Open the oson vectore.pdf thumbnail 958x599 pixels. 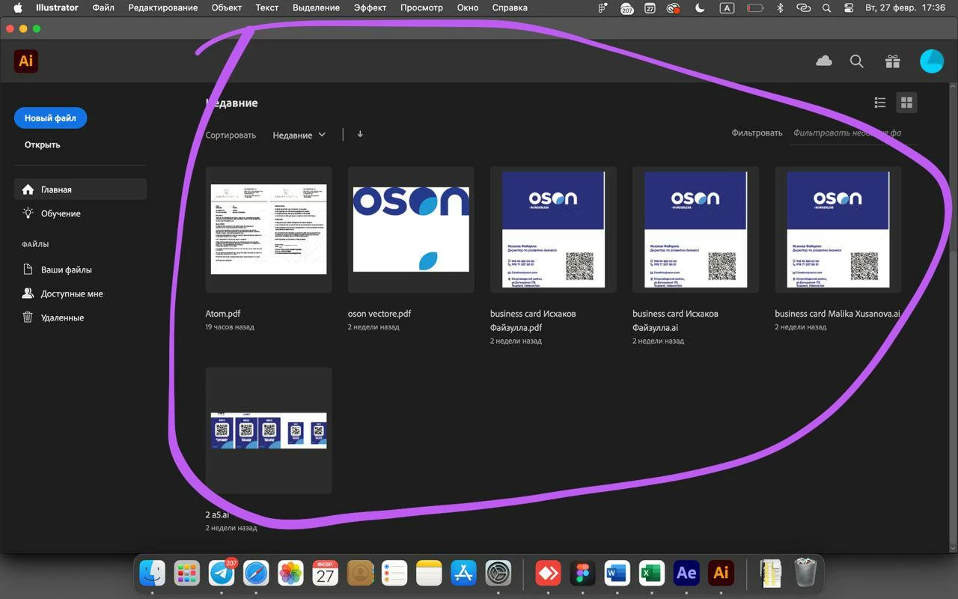tap(411, 229)
